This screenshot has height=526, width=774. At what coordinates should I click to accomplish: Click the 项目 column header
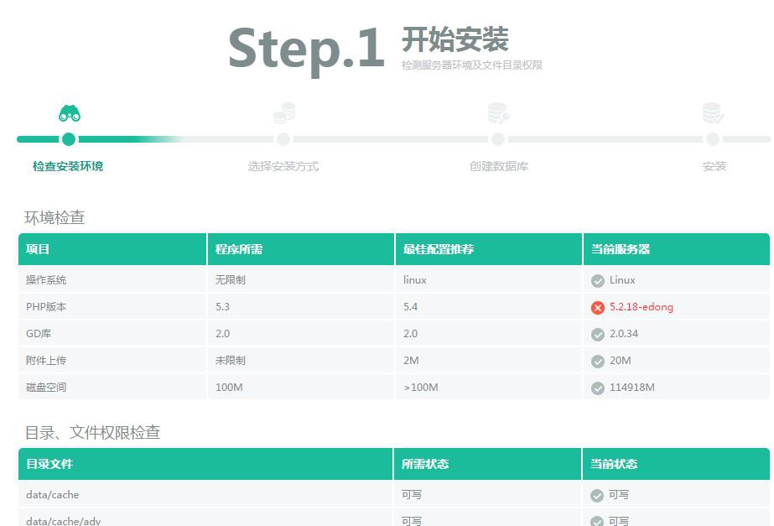point(112,249)
